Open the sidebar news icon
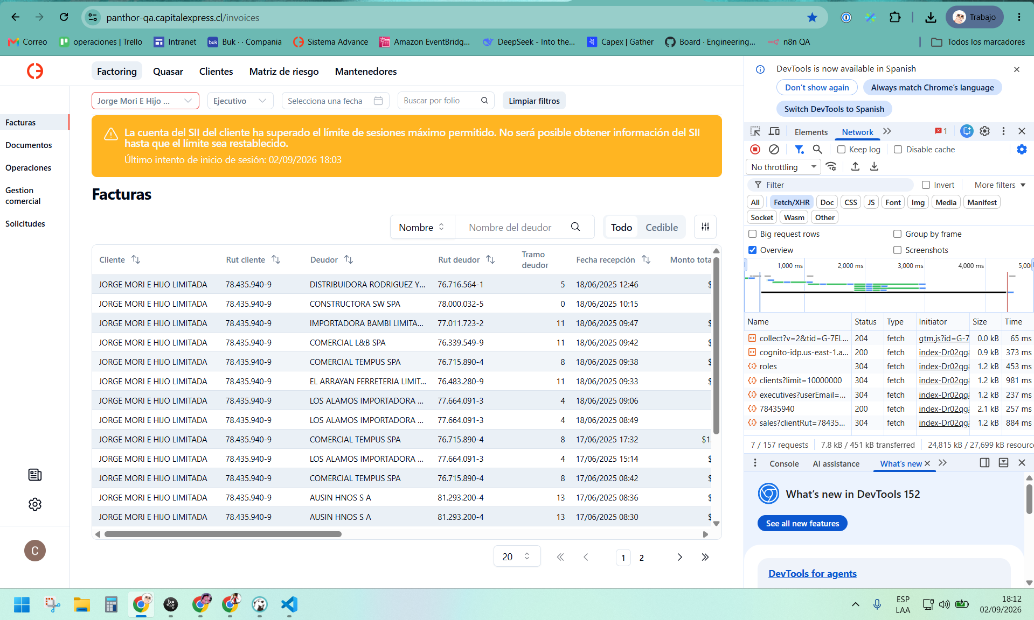 35,475
